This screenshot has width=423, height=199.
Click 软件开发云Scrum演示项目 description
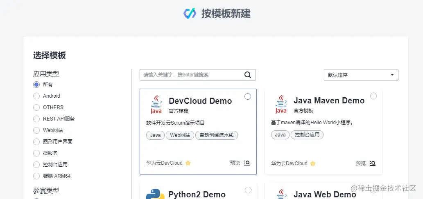coord(175,123)
